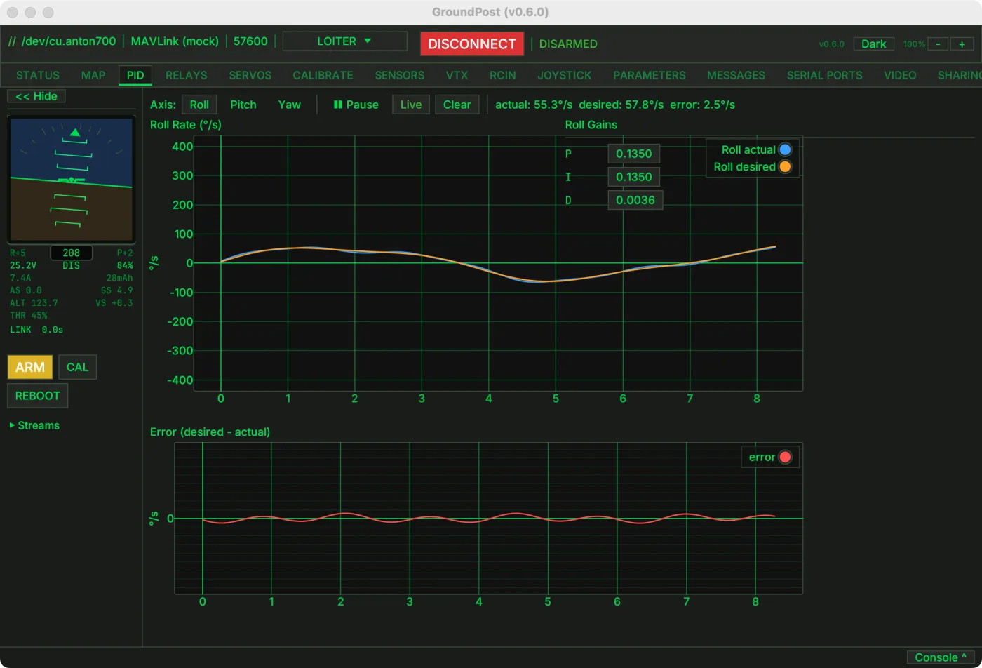Click the error: 2.5°/s readout
The height and width of the screenshot is (668, 982).
702,105
